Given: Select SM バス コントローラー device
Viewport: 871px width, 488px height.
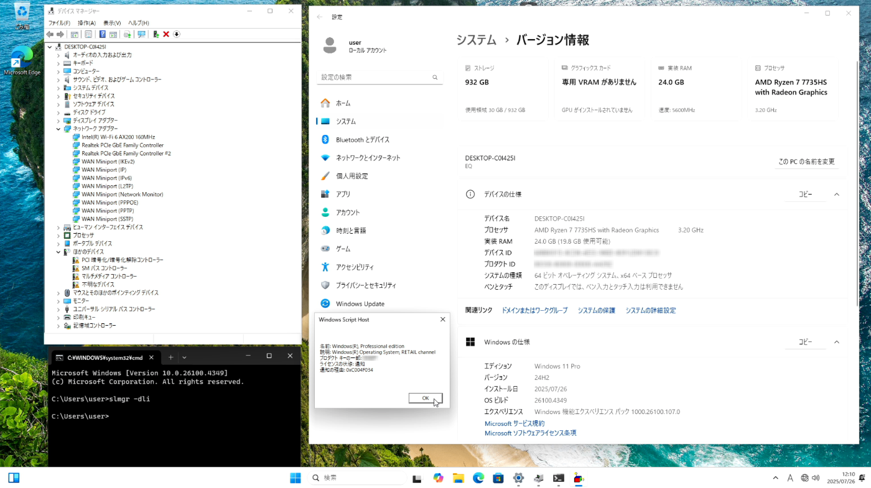Looking at the screenshot, I should 105,268.
